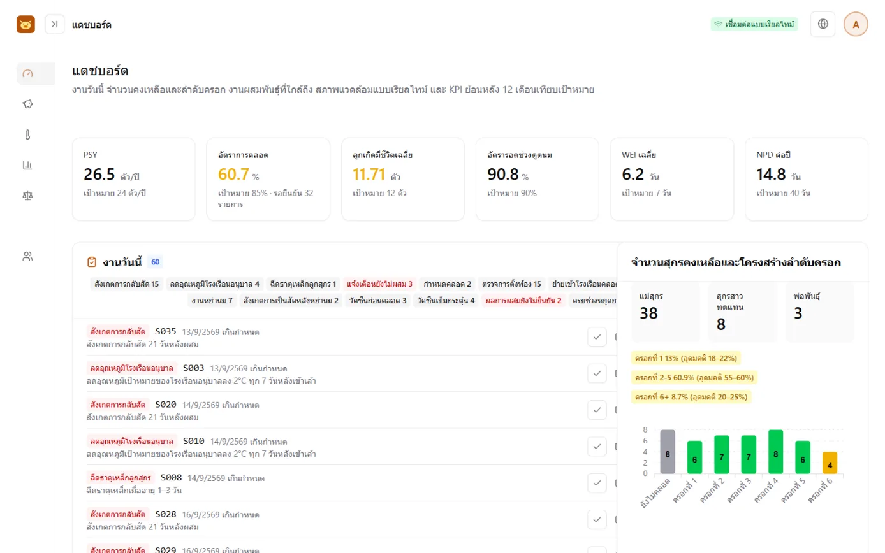Open the globe language selector
The width and height of the screenshot is (885, 553).
coord(823,24)
